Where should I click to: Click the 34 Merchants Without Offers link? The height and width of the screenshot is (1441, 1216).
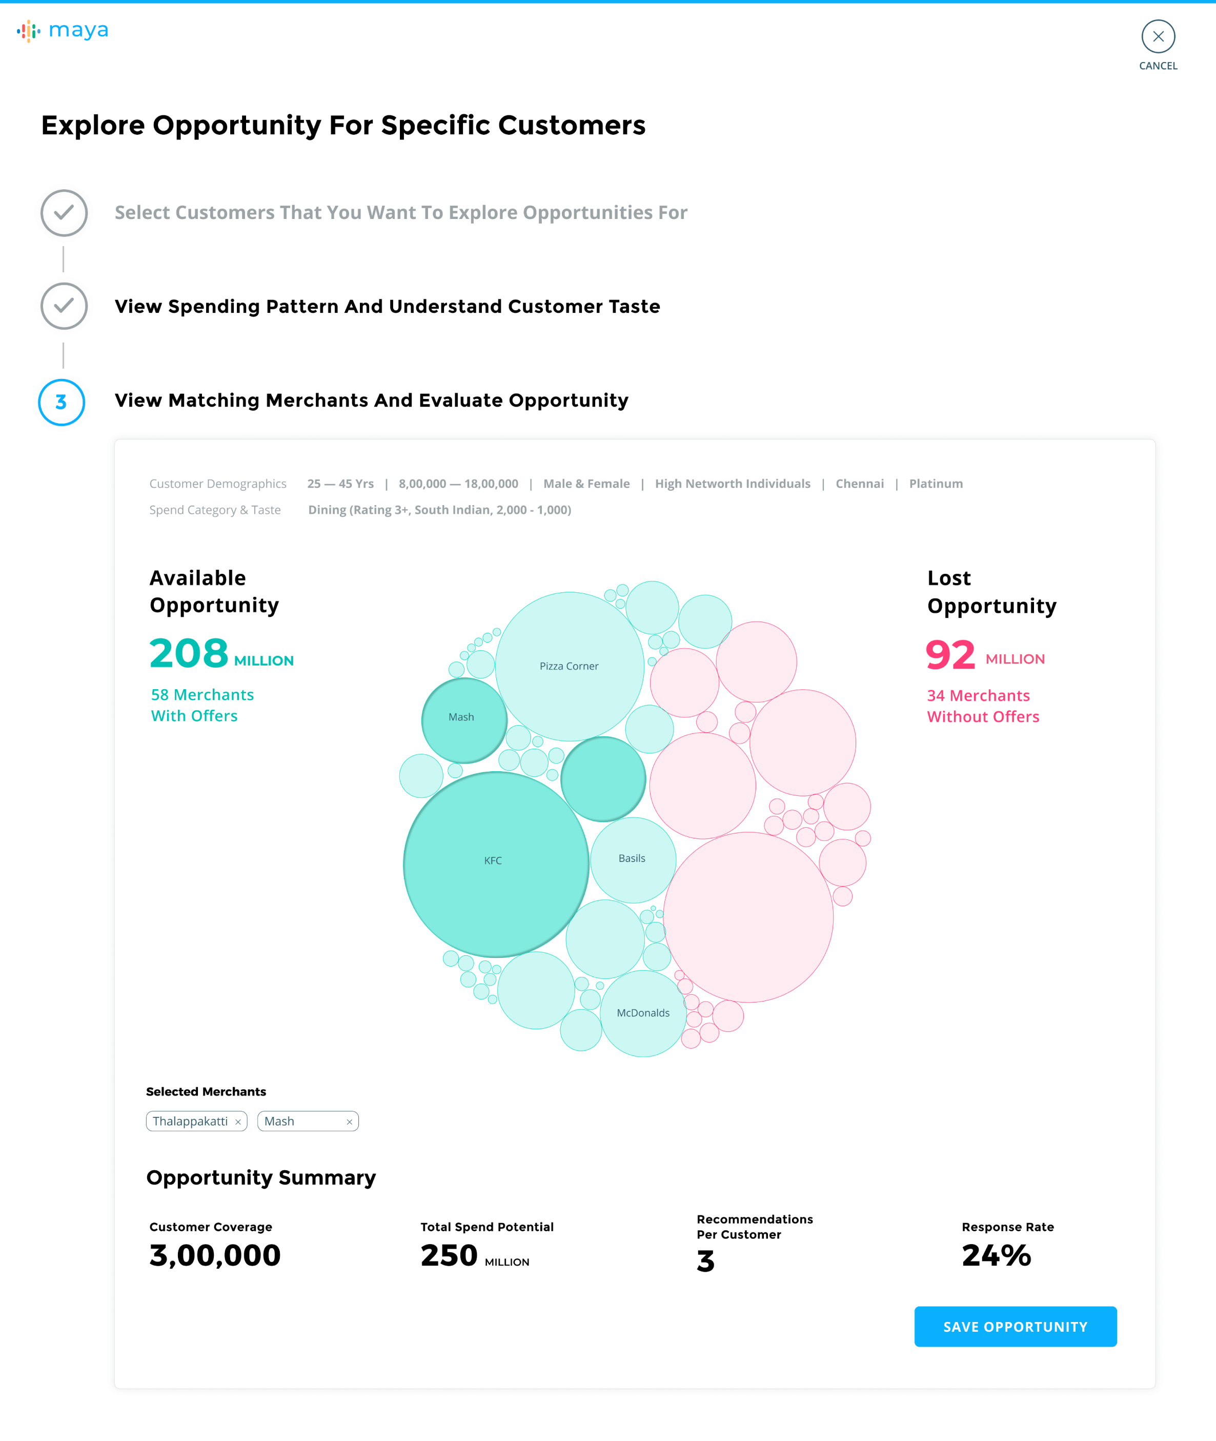coord(982,706)
